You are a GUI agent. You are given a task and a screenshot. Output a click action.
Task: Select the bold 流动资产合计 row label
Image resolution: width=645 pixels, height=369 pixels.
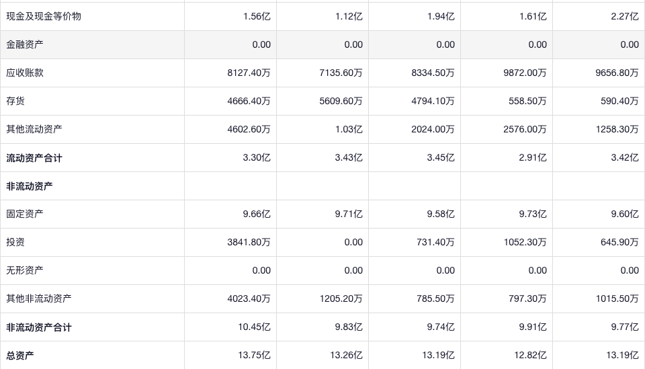pyautogui.click(x=34, y=158)
